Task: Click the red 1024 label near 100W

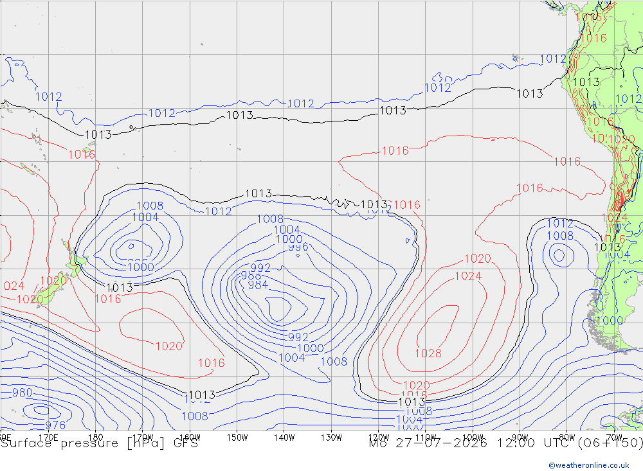Action: 468,276
